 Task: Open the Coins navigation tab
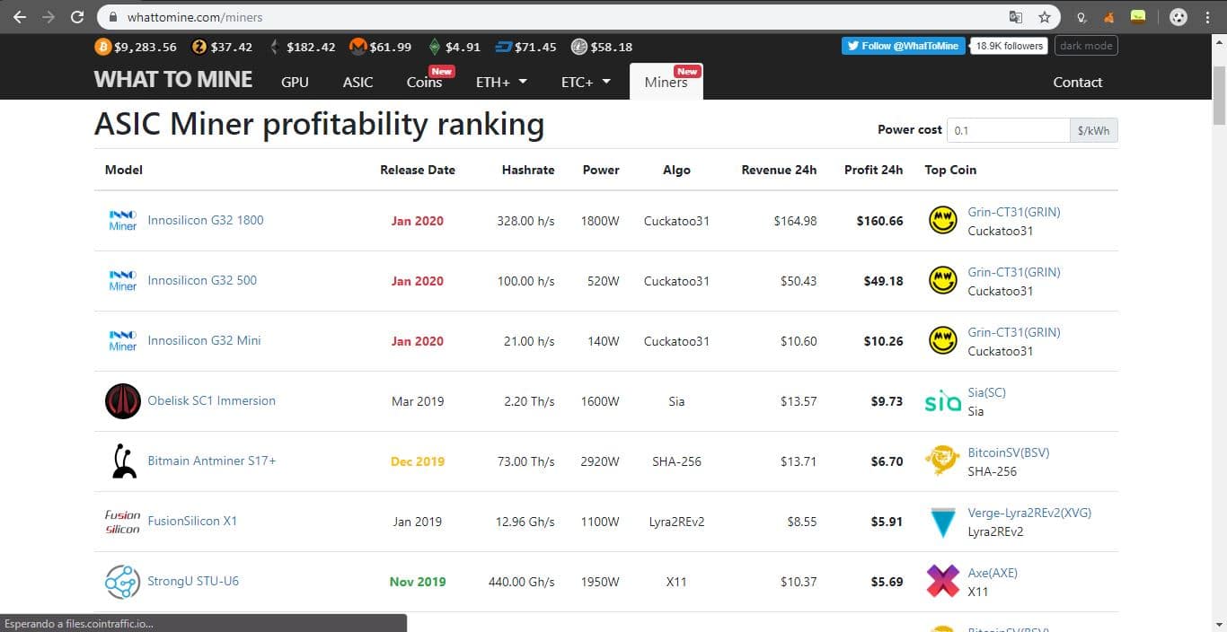[x=424, y=82]
